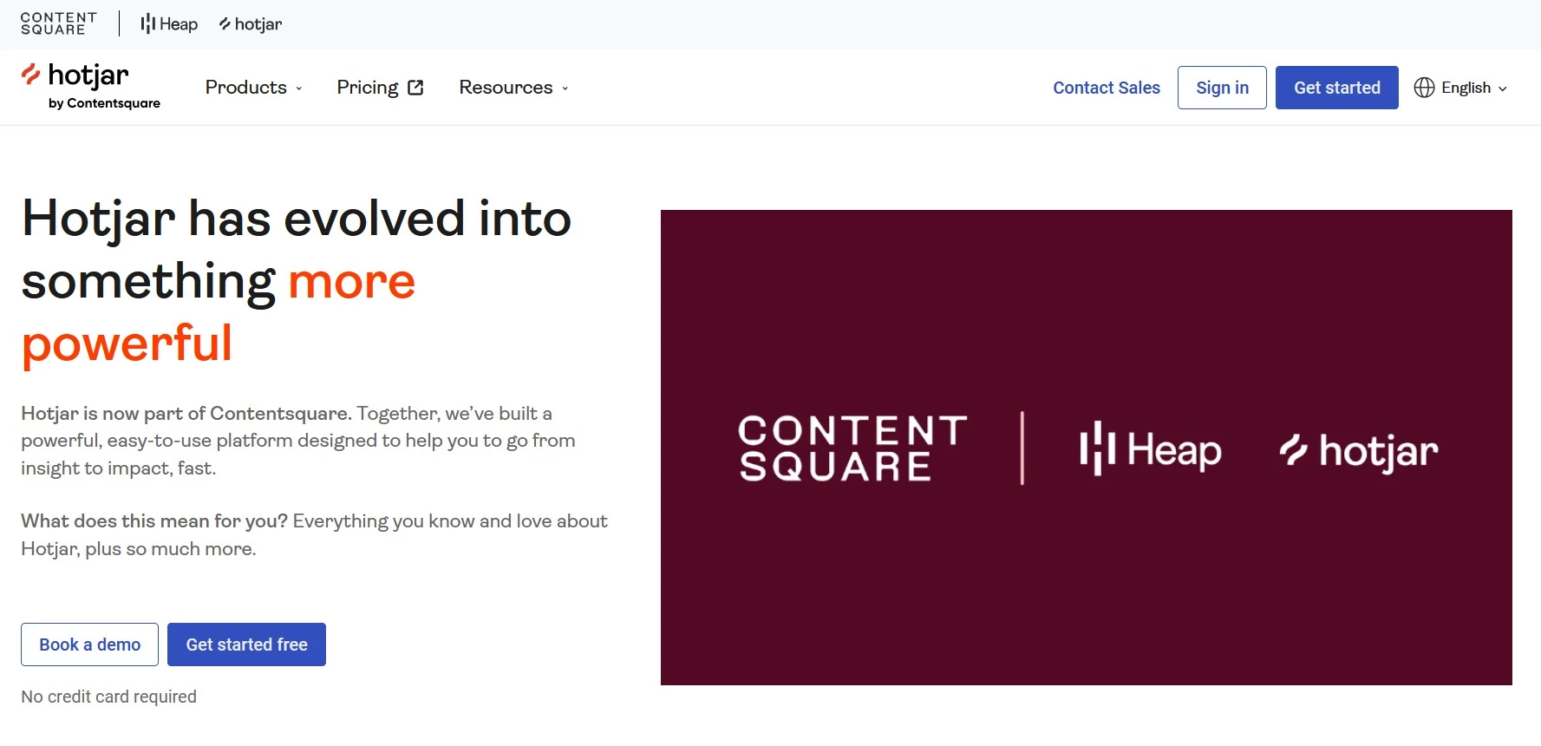Expand the Resources menu

pyautogui.click(x=513, y=88)
